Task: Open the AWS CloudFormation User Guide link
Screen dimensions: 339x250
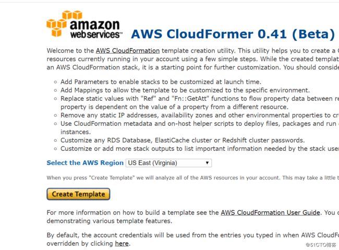Action: click(270, 212)
